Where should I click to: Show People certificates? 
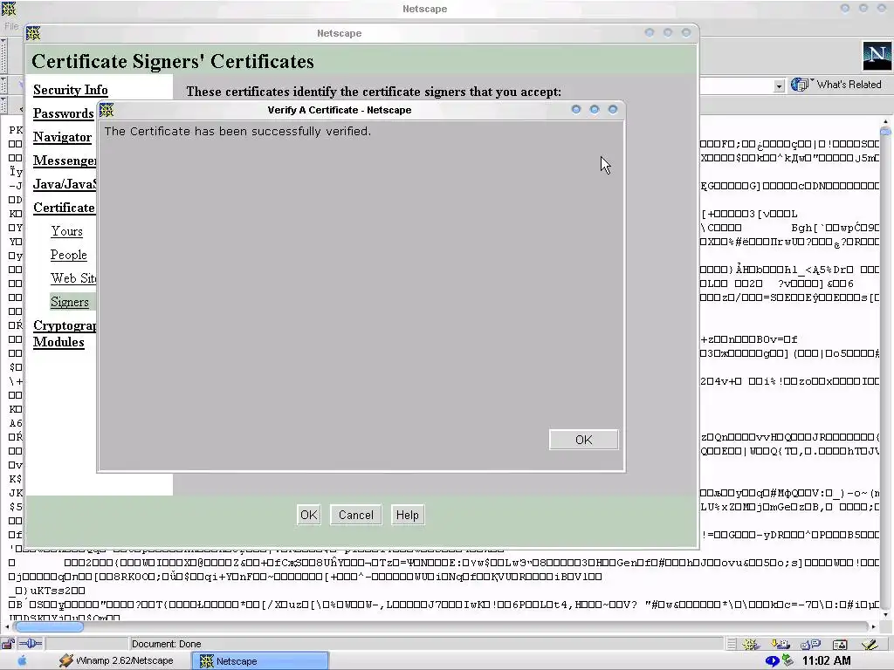point(68,255)
